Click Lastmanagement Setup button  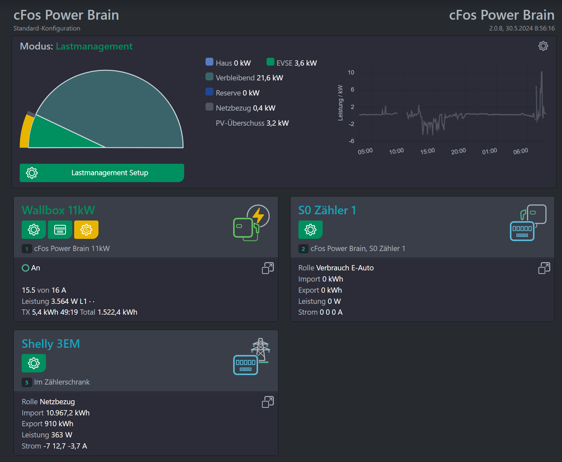tap(102, 173)
